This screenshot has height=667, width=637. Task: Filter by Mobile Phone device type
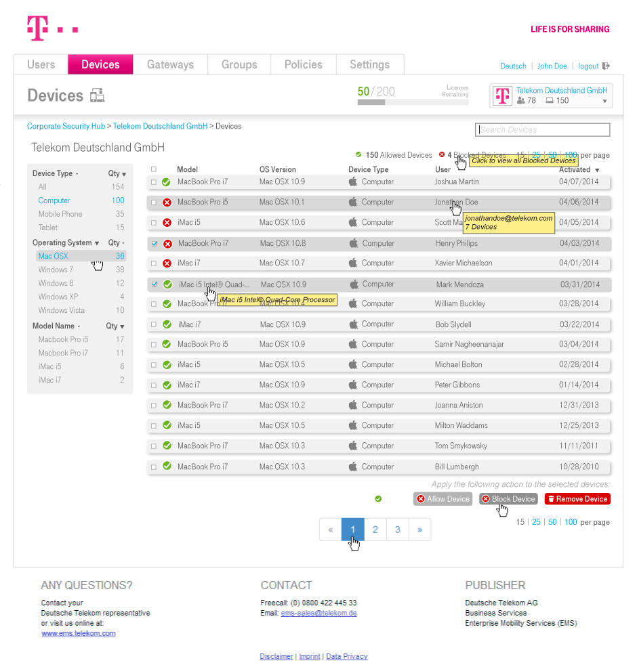pyautogui.click(x=60, y=214)
